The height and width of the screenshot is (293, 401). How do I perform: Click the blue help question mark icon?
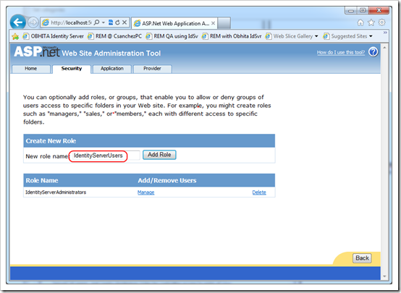coord(373,52)
